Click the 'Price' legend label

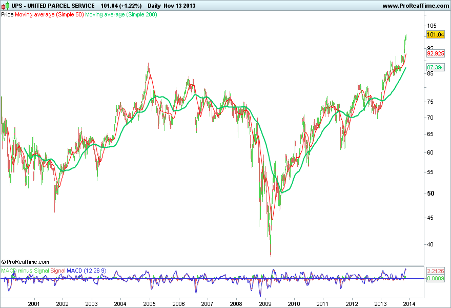[x=7, y=14]
